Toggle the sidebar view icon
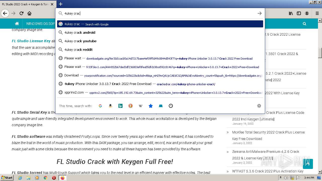This screenshot has height=181, width=322. tap(299, 13)
